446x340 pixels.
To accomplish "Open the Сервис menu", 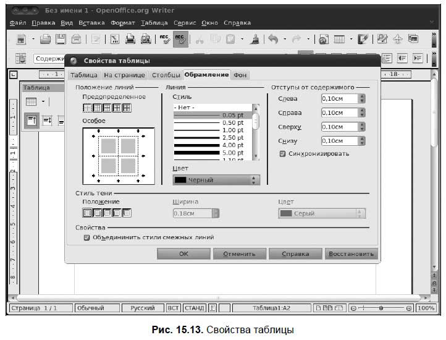I will (x=185, y=23).
